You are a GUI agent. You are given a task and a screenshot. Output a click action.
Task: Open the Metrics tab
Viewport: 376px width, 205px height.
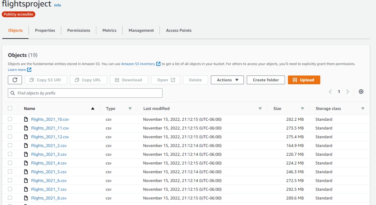(x=109, y=30)
